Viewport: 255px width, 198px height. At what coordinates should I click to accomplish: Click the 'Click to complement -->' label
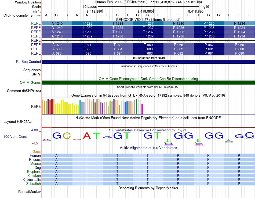(22, 16)
